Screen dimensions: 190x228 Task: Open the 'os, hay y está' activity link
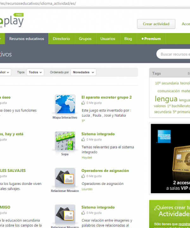(x=12, y=134)
